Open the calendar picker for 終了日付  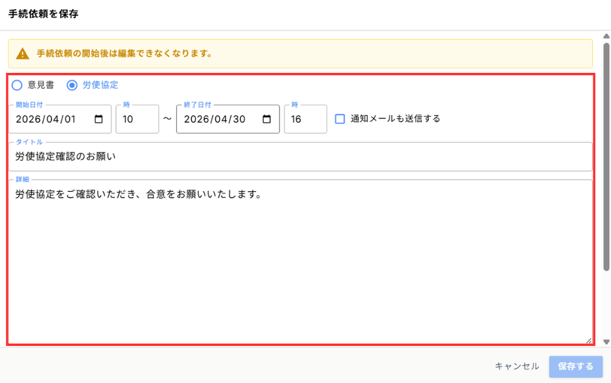point(267,120)
